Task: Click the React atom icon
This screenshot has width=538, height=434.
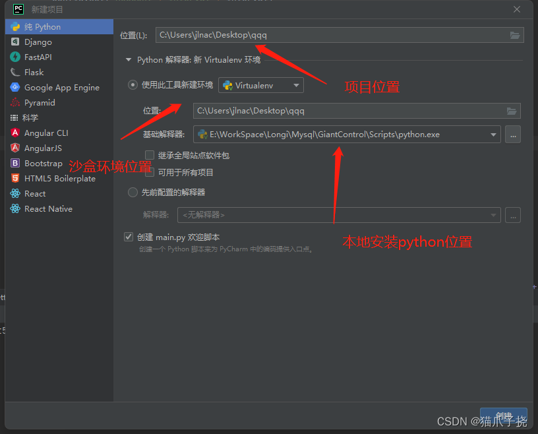Action: (x=15, y=194)
